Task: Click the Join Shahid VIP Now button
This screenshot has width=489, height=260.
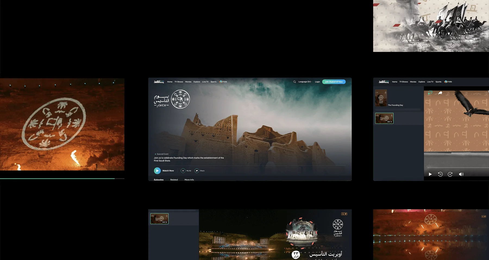Action: click(334, 82)
